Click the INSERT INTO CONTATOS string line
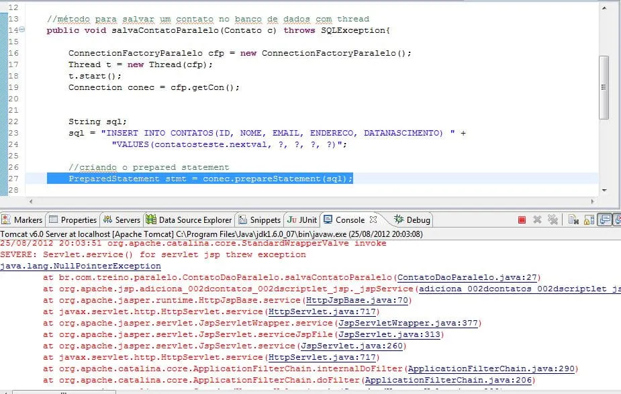The height and width of the screenshot is (394, 621). [267, 133]
